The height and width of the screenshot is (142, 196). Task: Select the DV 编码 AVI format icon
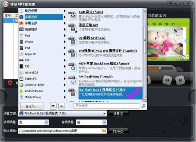(72, 41)
